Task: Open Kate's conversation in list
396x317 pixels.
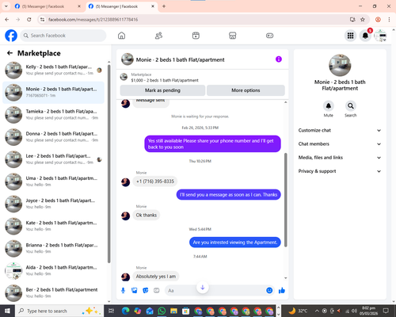Action: [53, 226]
